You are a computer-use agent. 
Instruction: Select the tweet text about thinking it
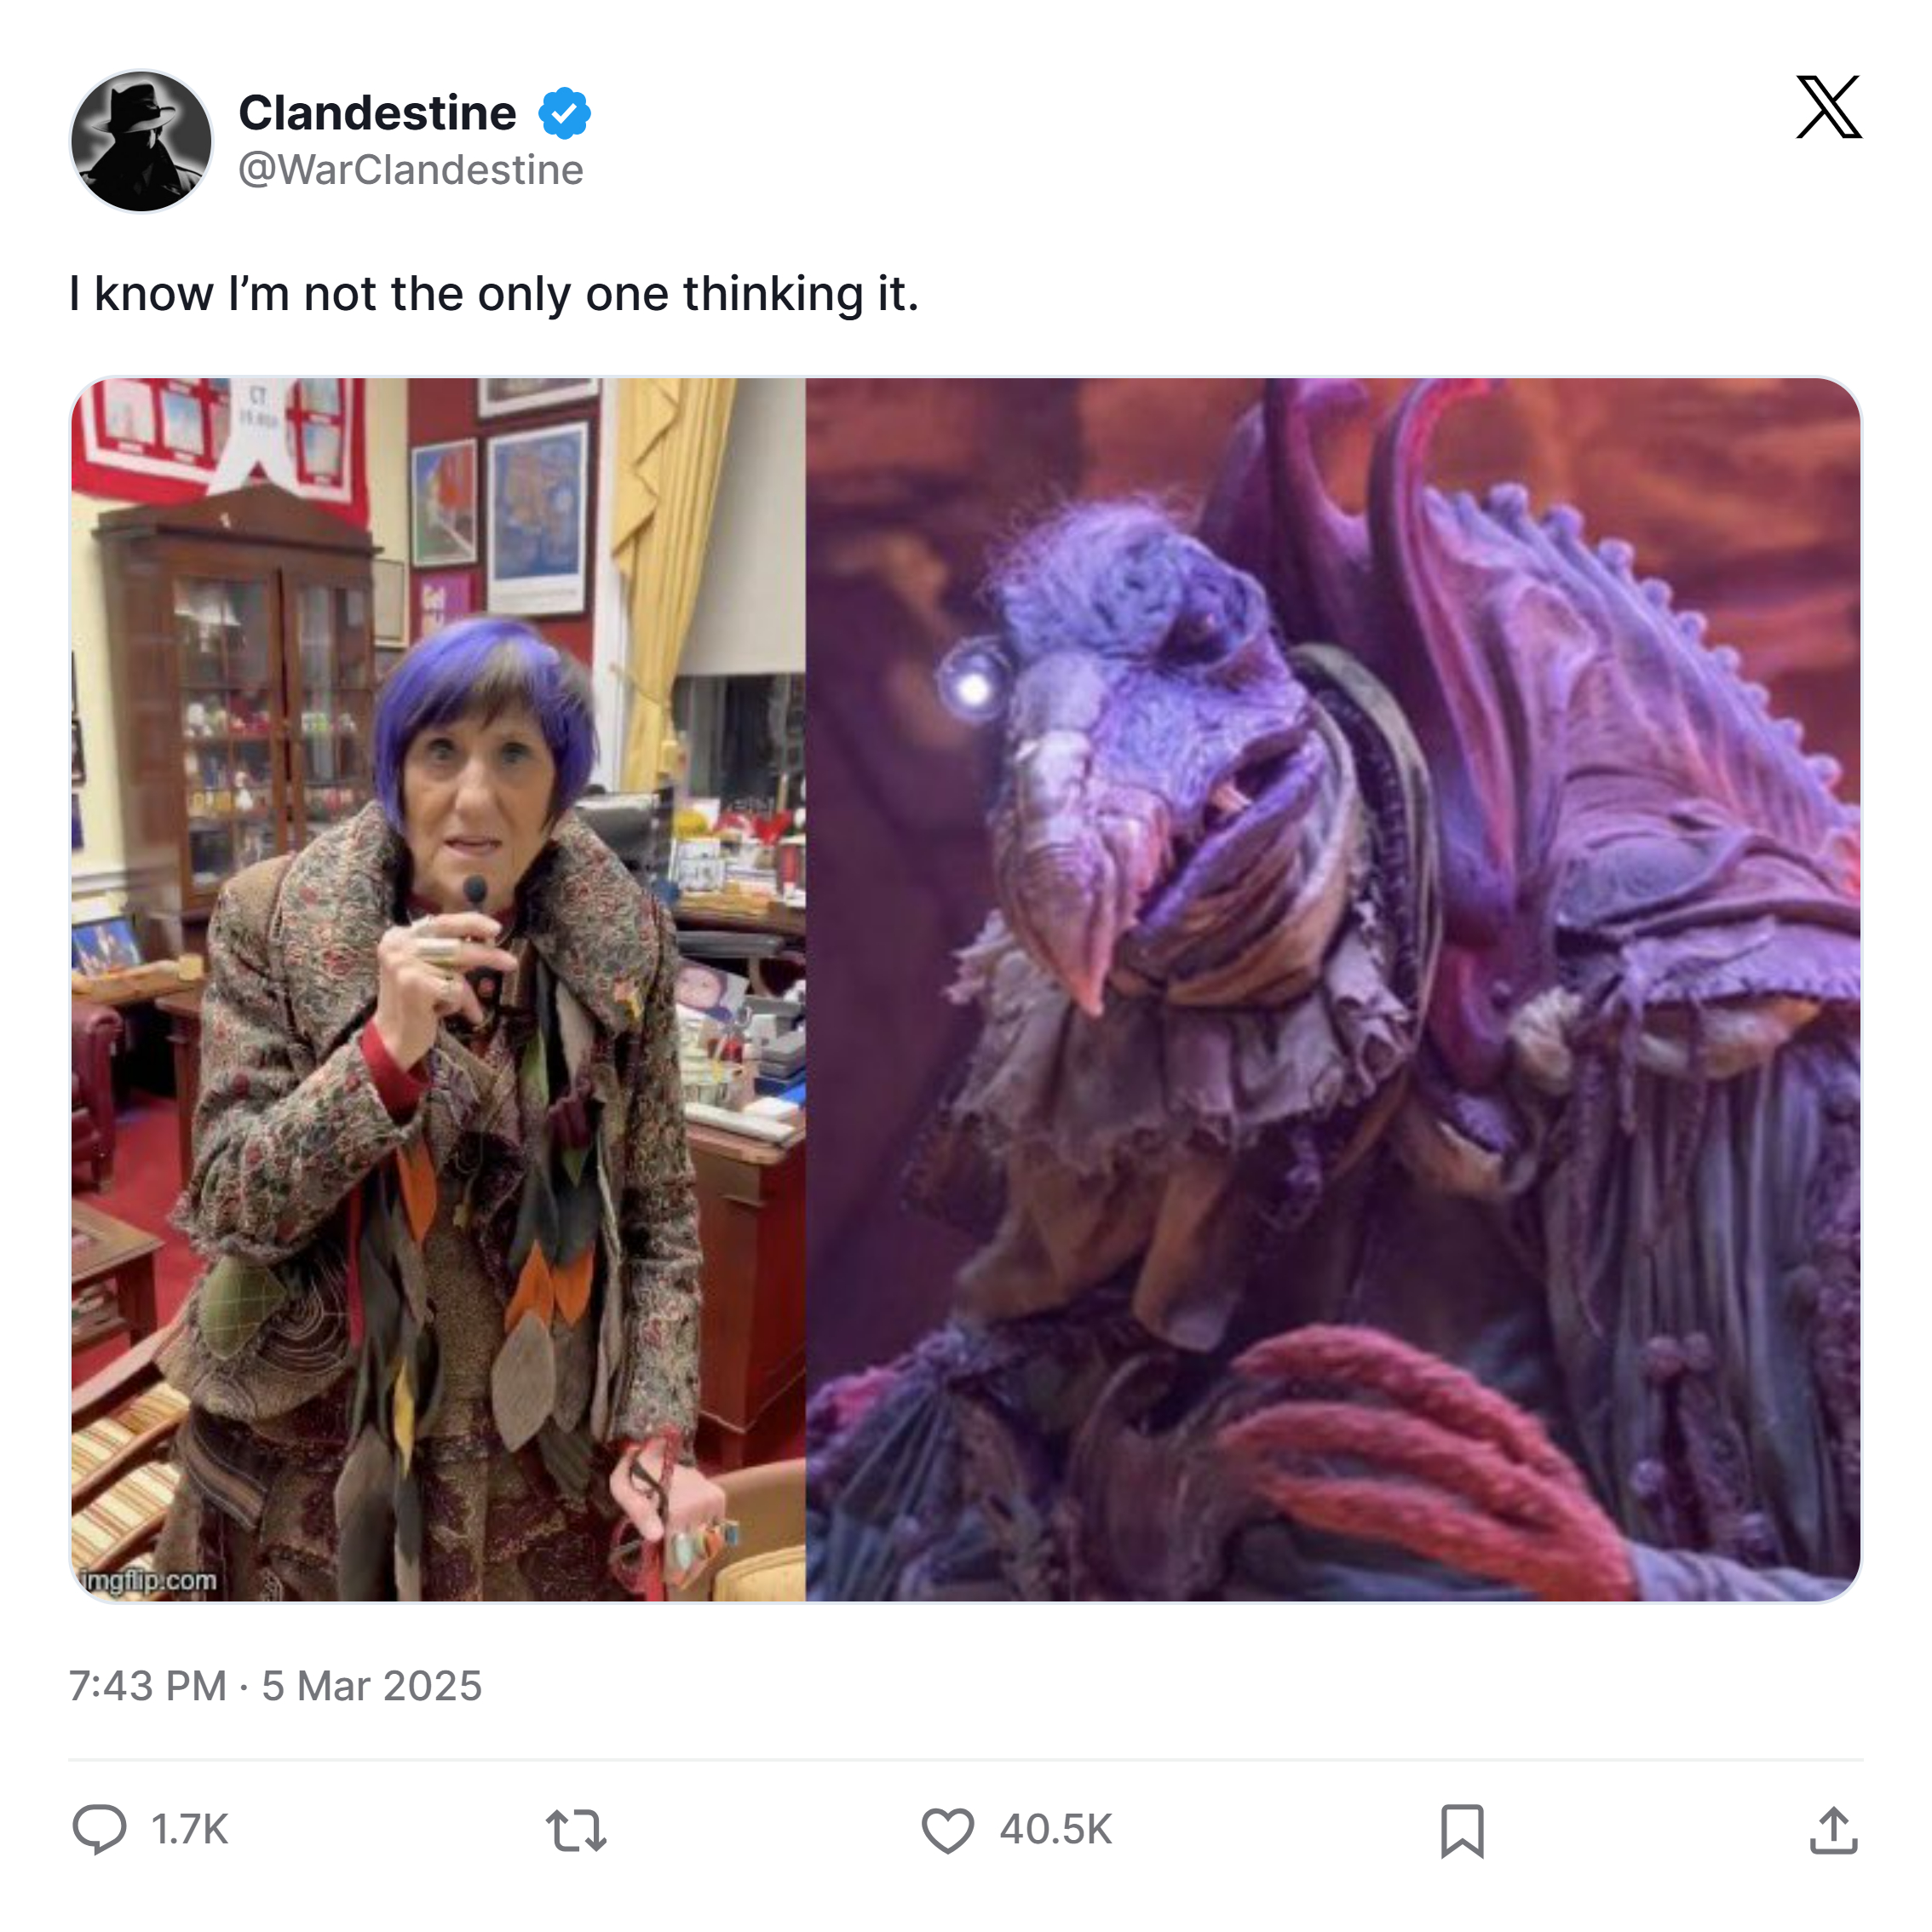point(494,294)
